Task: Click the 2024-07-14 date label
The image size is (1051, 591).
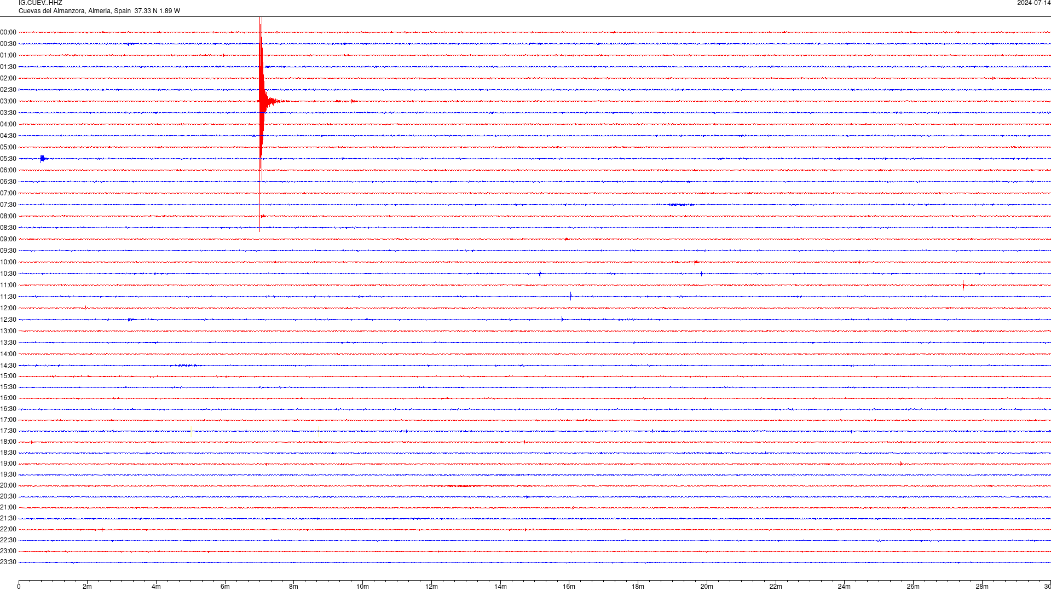Action: [1033, 3]
